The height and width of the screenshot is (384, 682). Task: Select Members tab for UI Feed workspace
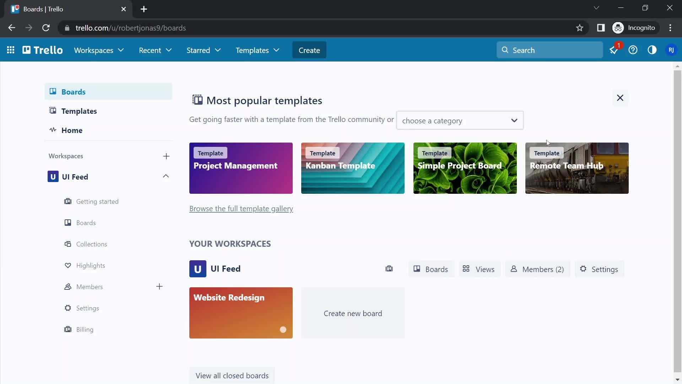pyautogui.click(x=537, y=269)
